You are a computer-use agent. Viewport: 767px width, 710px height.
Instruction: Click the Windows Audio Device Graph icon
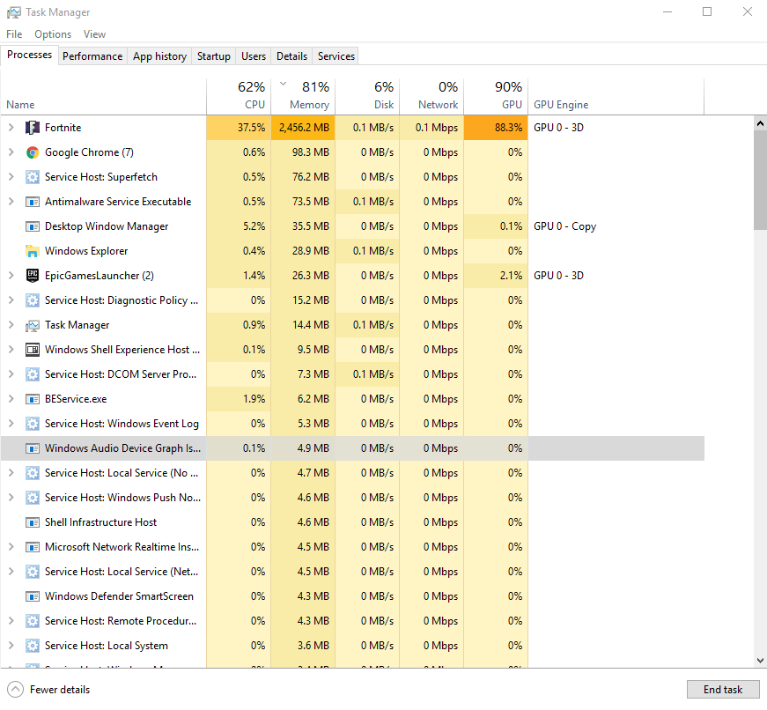33,448
